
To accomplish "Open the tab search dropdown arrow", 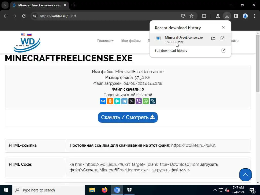I will [5, 5].
